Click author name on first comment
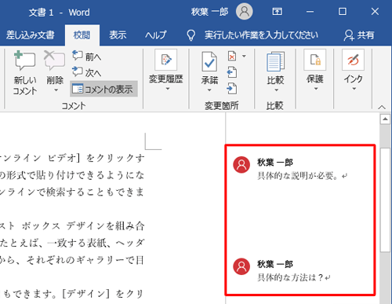 pos(275,163)
